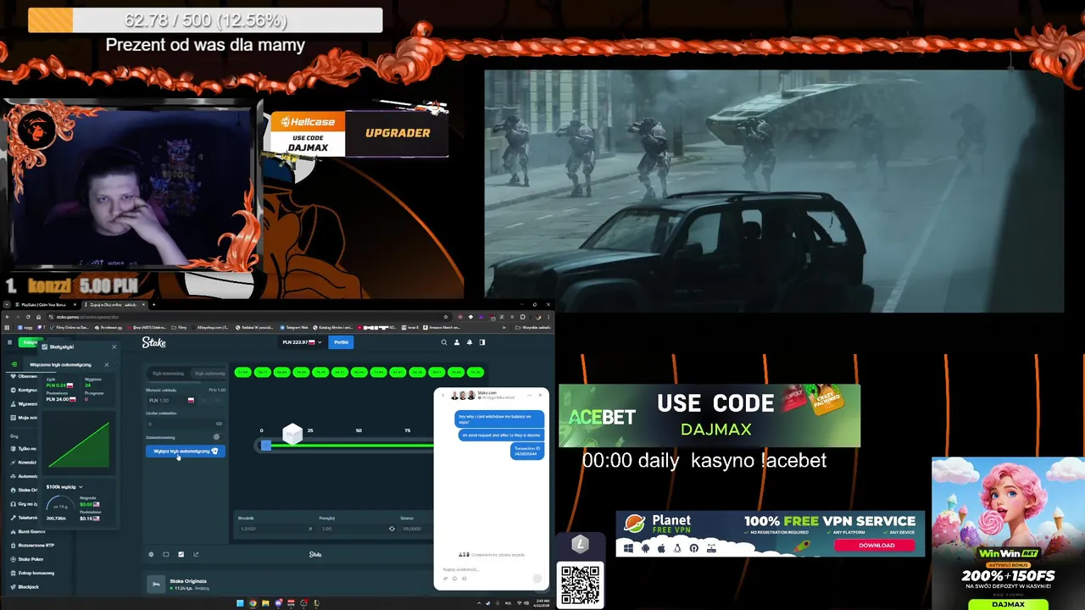1085x610 pixels.
Task: Open the Stake Originals link
Action: click(x=188, y=581)
